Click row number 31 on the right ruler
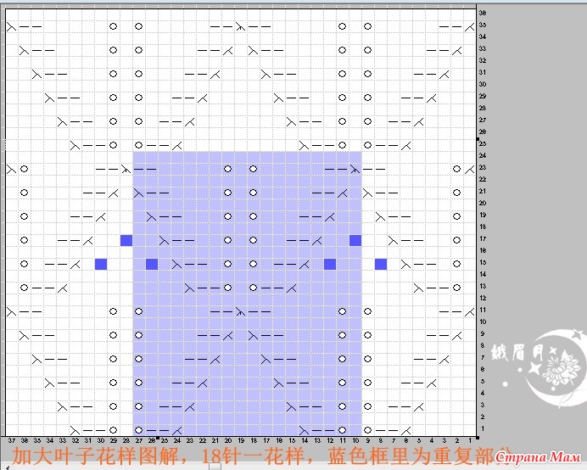This screenshot has height=470, width=587. click(483, 72)
